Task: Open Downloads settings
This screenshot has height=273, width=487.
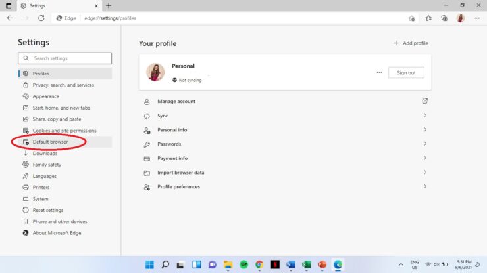Action: 65,154
